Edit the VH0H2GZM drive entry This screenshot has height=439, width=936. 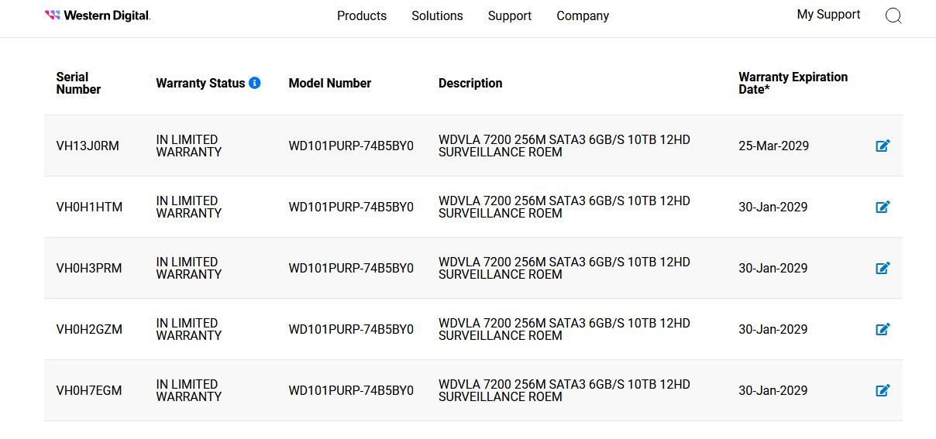[883, 329]
